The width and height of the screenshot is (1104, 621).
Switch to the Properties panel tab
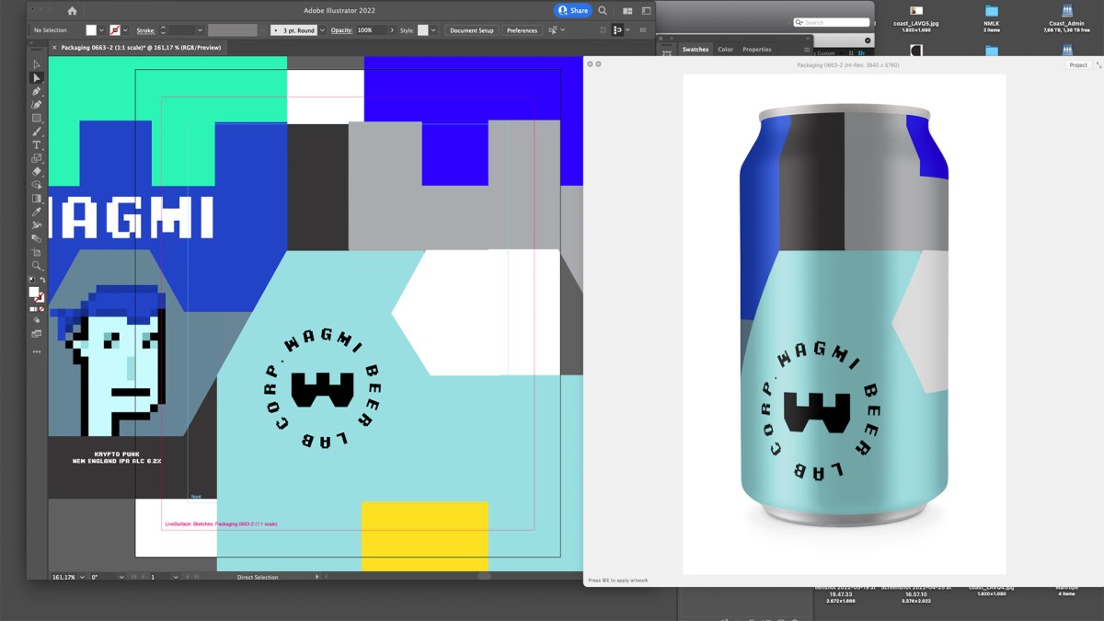(x=757, y=50)
